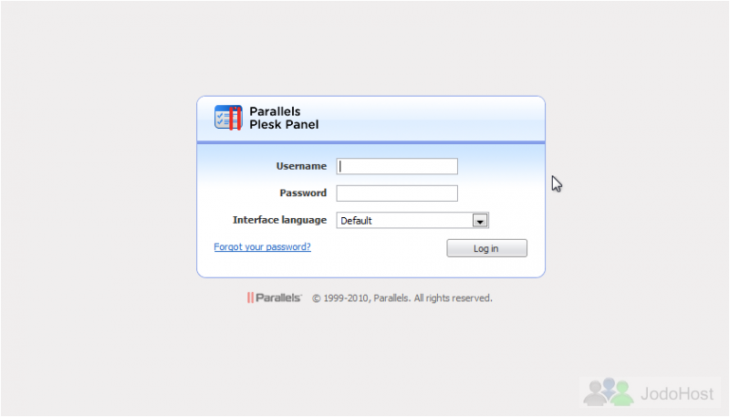Click the Plesk Panel checklist logo icon

tap(228, 118)
